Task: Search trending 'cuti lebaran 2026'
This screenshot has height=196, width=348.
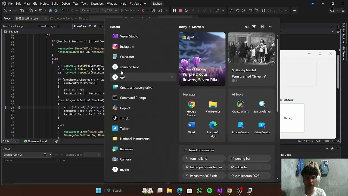Action: point(249,176)
